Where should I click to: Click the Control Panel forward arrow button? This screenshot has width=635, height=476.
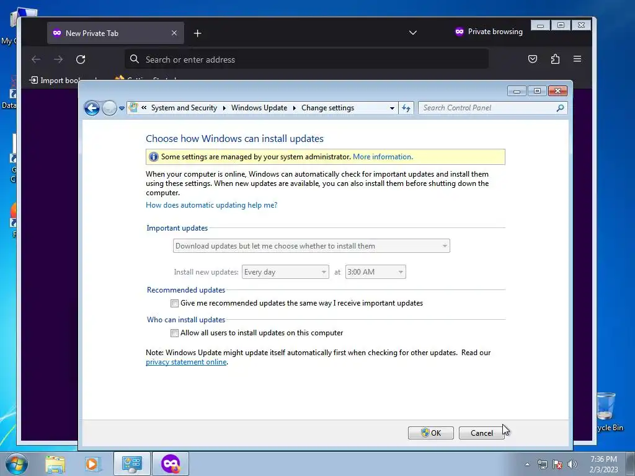tap(109, 108)
